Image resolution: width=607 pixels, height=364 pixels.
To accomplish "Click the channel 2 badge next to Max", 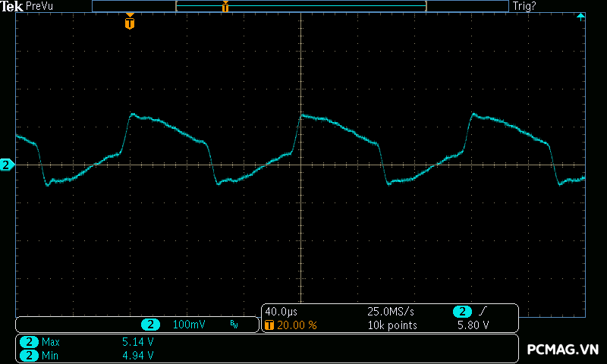I will click(x=29, y=342).
